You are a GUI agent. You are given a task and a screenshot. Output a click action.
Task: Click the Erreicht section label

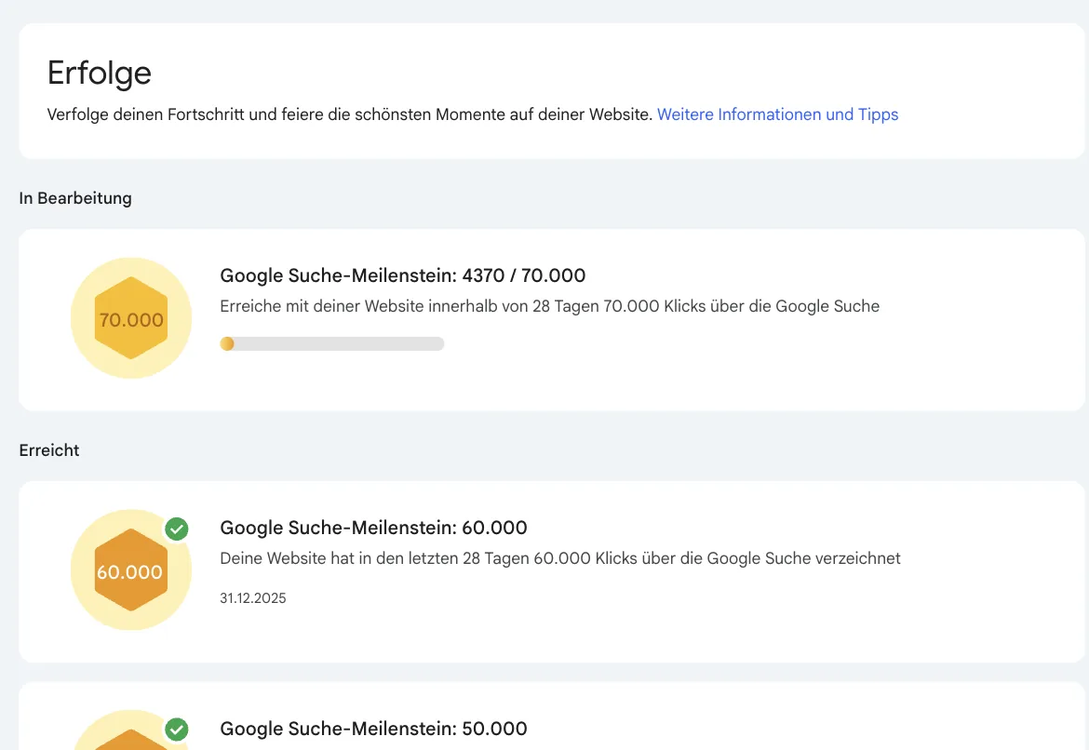[x=49, y=450]
